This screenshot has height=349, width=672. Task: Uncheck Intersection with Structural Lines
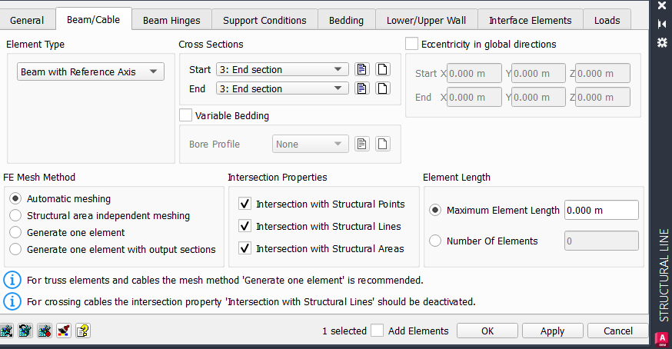click(x=245, y=226)
